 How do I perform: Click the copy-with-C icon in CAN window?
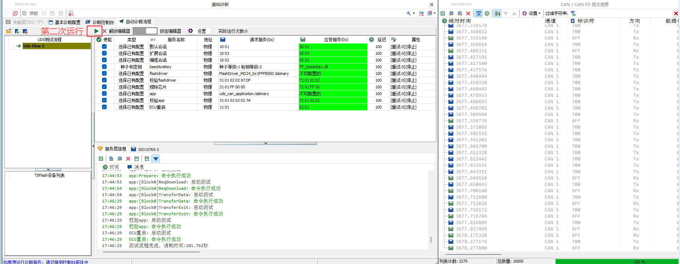(460, 13)
